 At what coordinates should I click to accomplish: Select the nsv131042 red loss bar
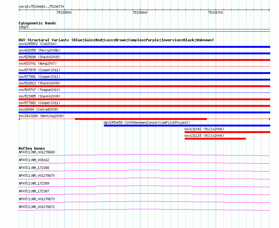(227, 132)
